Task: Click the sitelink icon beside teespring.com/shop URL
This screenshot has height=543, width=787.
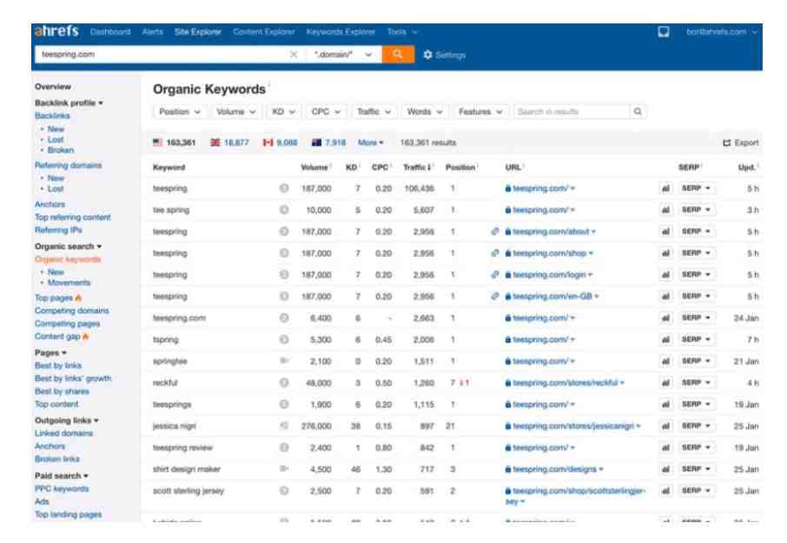Action: (x=495, y=252)
